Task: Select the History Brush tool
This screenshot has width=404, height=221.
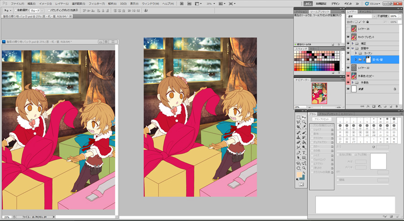Action: [x=304, y=137]
